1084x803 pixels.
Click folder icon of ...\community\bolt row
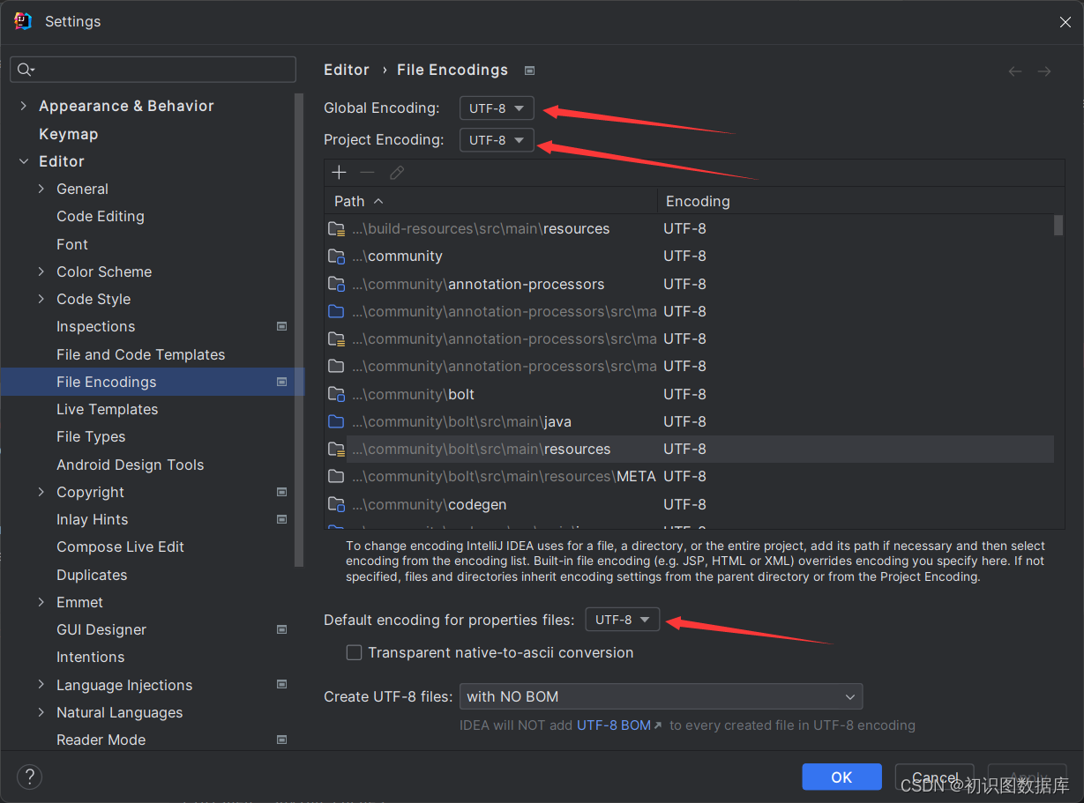point(336,394)
